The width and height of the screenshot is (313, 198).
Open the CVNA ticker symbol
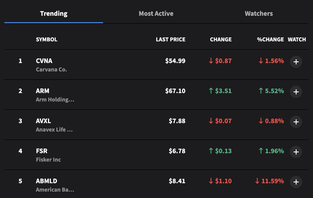(x=44, y=61)
